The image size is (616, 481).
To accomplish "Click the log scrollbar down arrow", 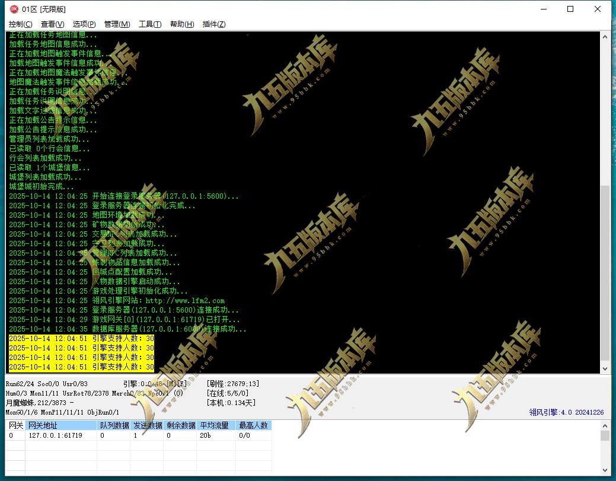I will [x=605, y=369].
